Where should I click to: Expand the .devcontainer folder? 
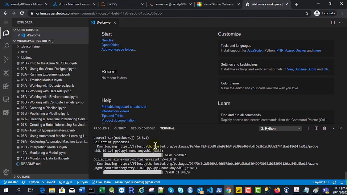50,46
